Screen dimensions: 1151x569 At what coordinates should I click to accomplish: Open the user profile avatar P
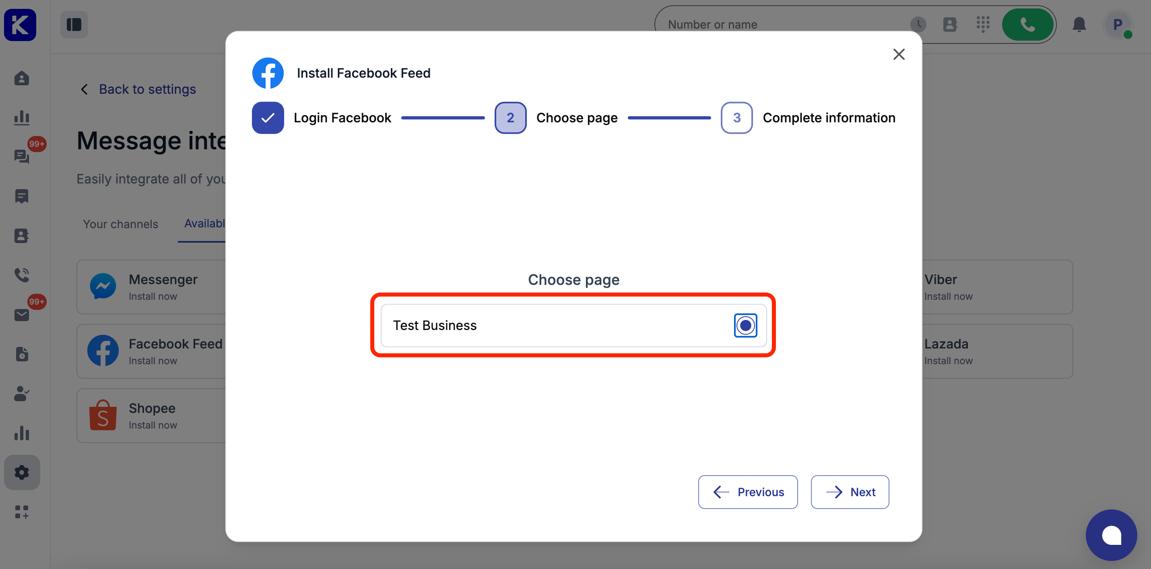[x=1117, y=25]
